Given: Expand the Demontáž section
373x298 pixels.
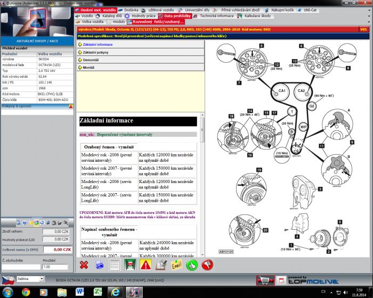Looking at the screenshot, I should pos(140,60).
